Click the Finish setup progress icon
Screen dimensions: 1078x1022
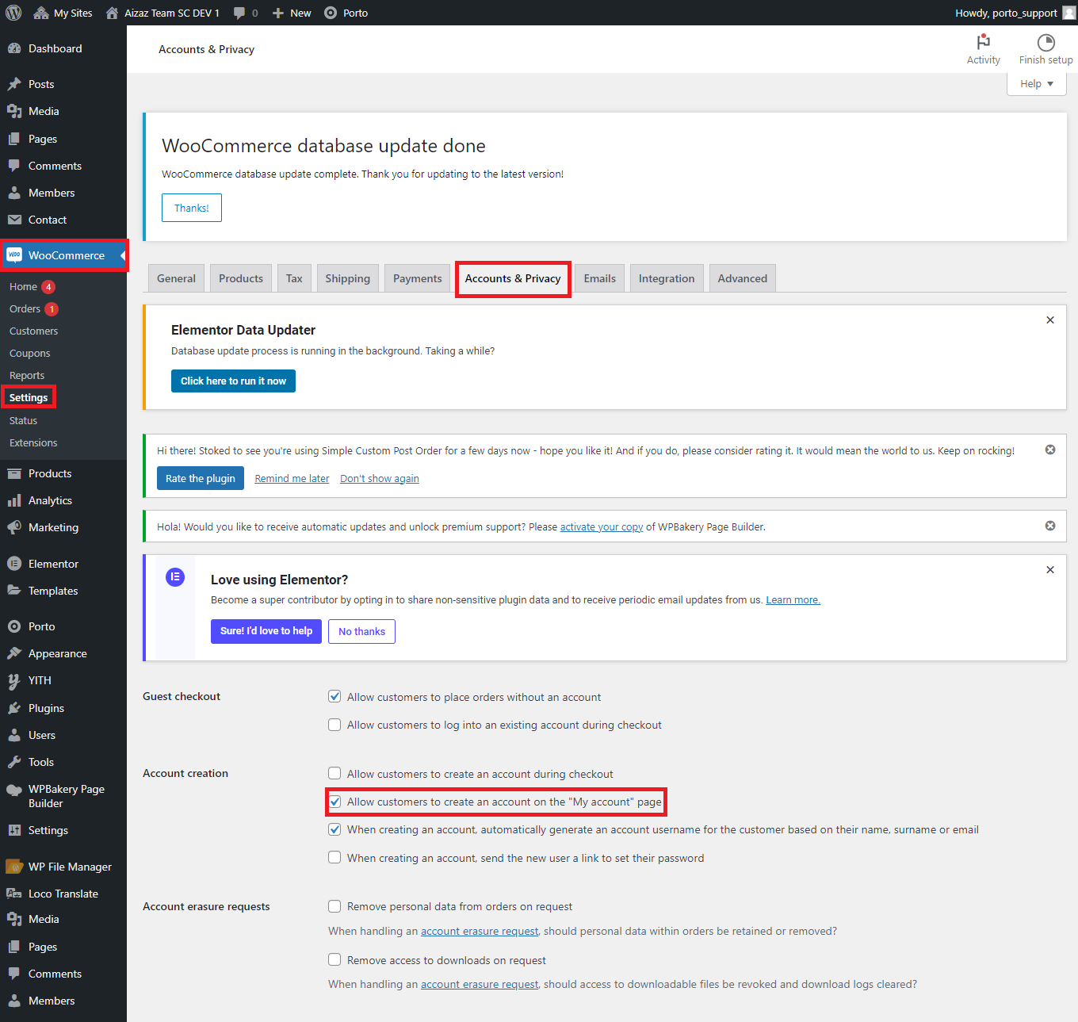click(x=1046, y=42)
